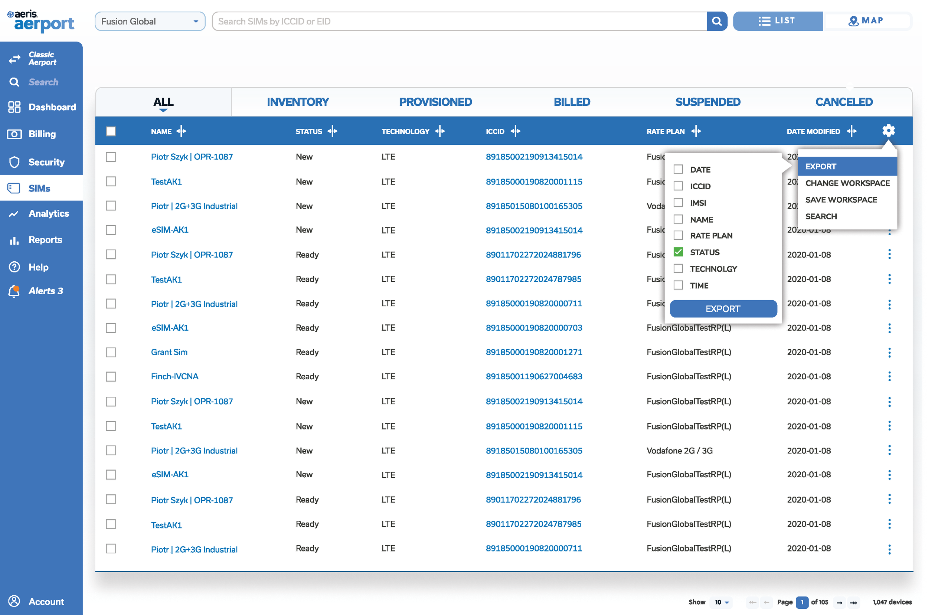928x615 pixels.
Task: Open row menu for Vodafone 2G / 3G bottom row
Action: point(889,450)
